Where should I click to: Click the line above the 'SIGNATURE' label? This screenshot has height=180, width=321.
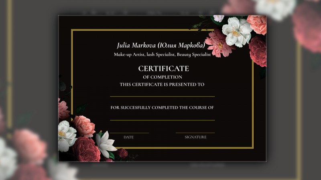click(x=195, y=133)
